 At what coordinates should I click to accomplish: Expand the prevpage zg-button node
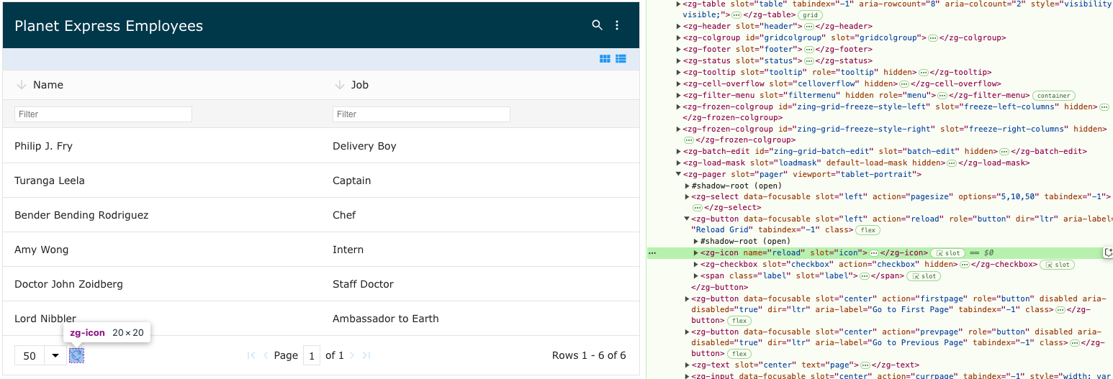(x=688, y=332)
